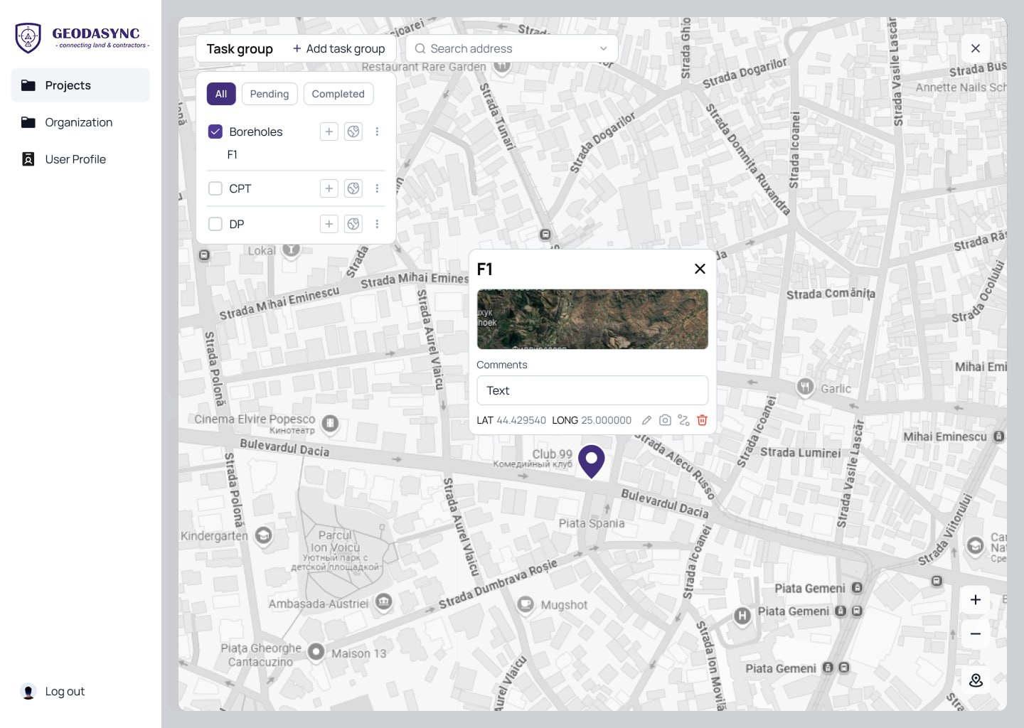This screenshot has height=728, width=1024.
Task: Delete F1 using the red trash icon
Action: pos(702,420)
